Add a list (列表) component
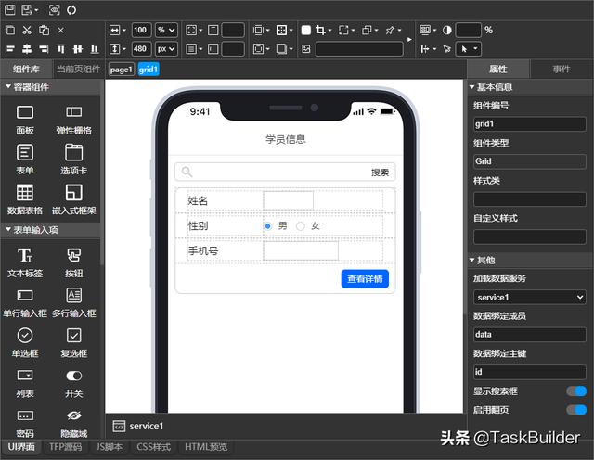The height and width of the screenshot is (460, 594). (x=25, y=383)
